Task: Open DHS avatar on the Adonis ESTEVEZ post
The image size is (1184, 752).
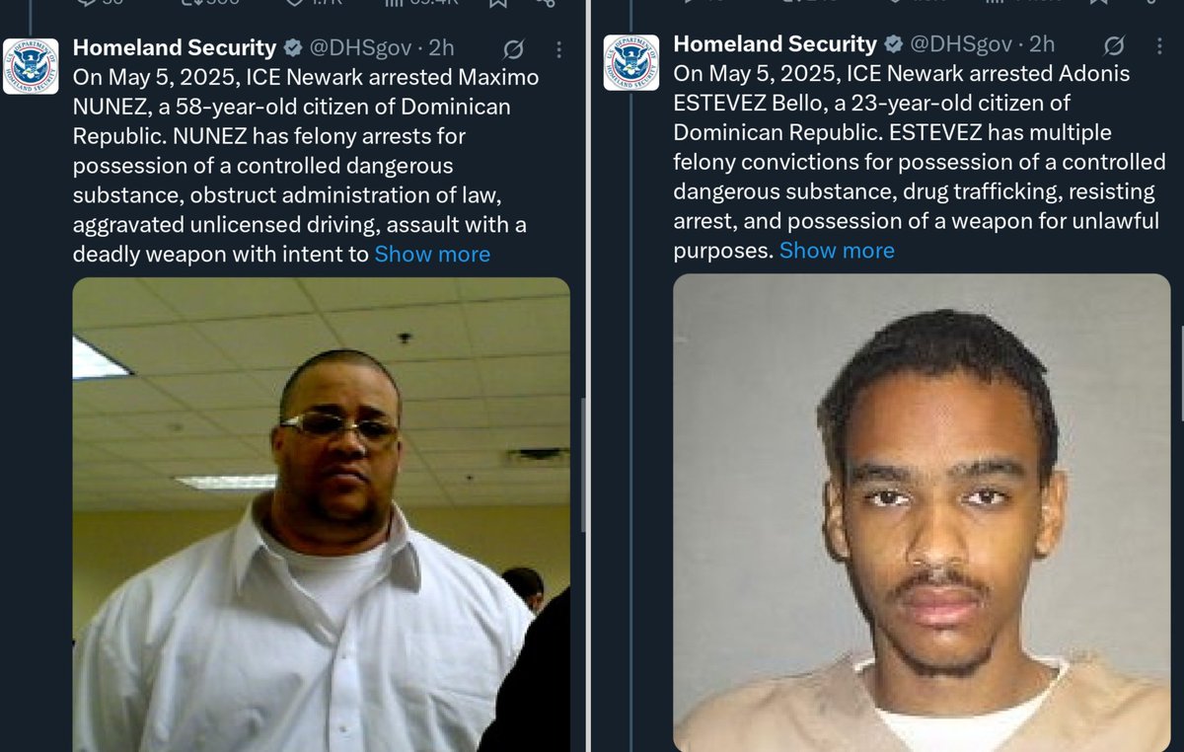Action: [x=630, y=62]
